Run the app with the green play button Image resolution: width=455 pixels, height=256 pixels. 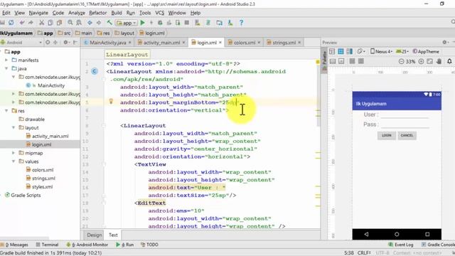coord(142,23)
